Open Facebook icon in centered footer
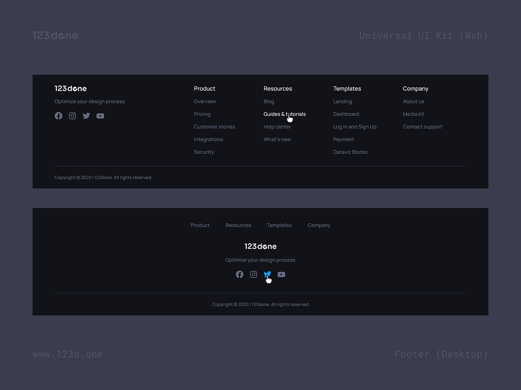The image size is (521, 390). [x=240, y=274]
